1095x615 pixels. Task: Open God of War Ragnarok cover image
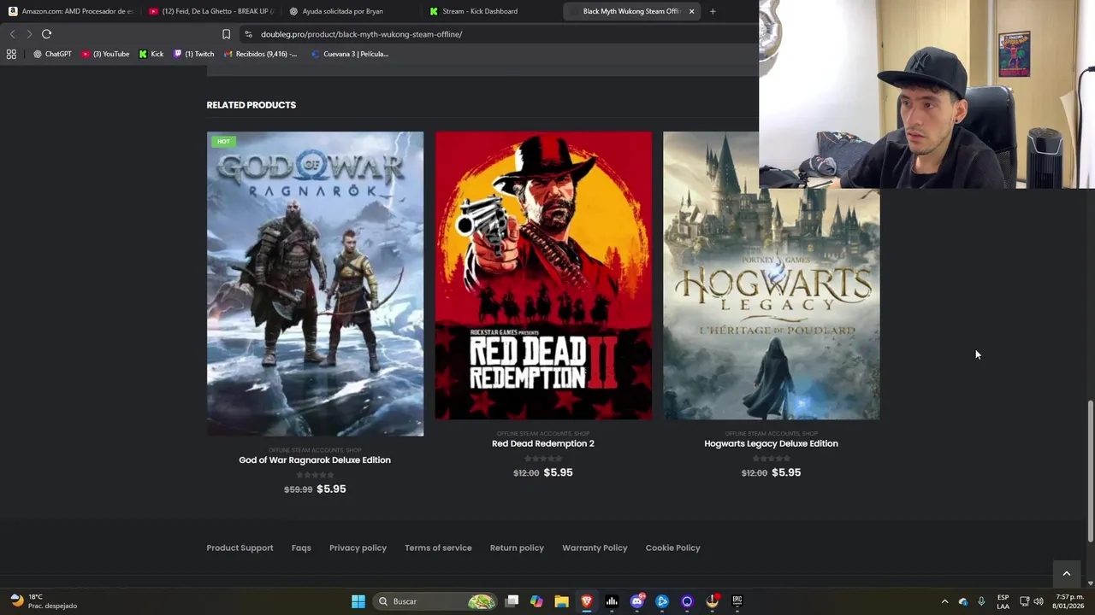(315, 284)
